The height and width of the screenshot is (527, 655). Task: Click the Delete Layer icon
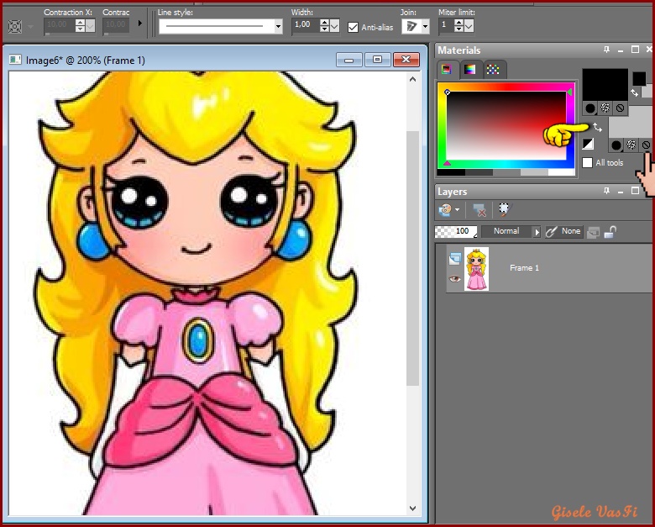pyautogui.click(x=479, y=210)
